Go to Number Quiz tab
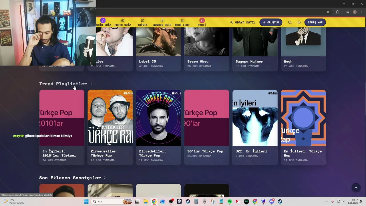Viewport: 366px width, 206px height. (162, 25)
